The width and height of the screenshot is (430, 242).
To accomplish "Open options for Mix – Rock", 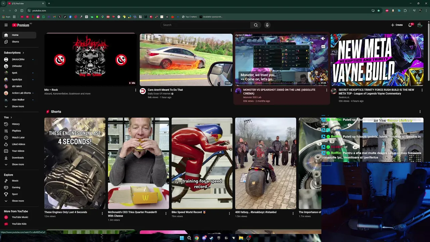I will click(x=136, y=90).
